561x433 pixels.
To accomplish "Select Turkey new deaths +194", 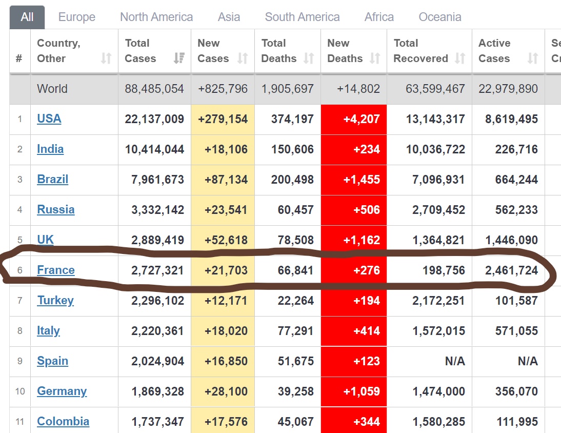I will [x=367, y=300].
